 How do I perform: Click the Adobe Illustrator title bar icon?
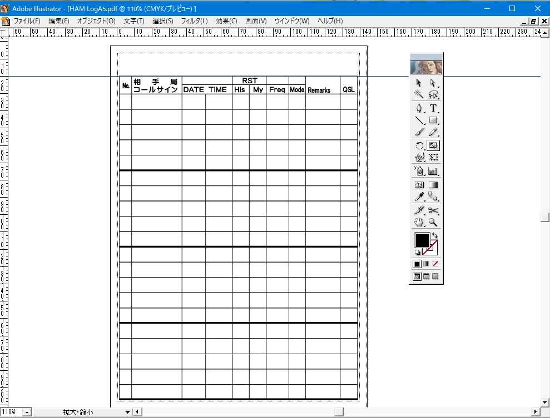[5, 8]
